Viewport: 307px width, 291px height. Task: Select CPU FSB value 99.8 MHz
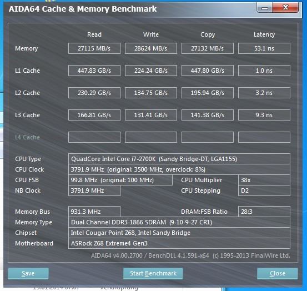click(120, 180)
